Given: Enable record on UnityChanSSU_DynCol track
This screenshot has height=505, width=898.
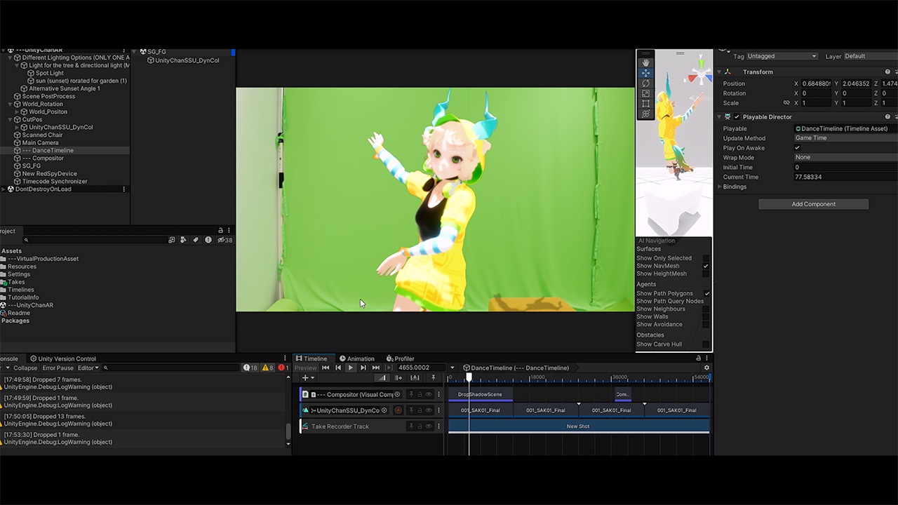Looking at the screenshot, I should click(x=398, y=410).
